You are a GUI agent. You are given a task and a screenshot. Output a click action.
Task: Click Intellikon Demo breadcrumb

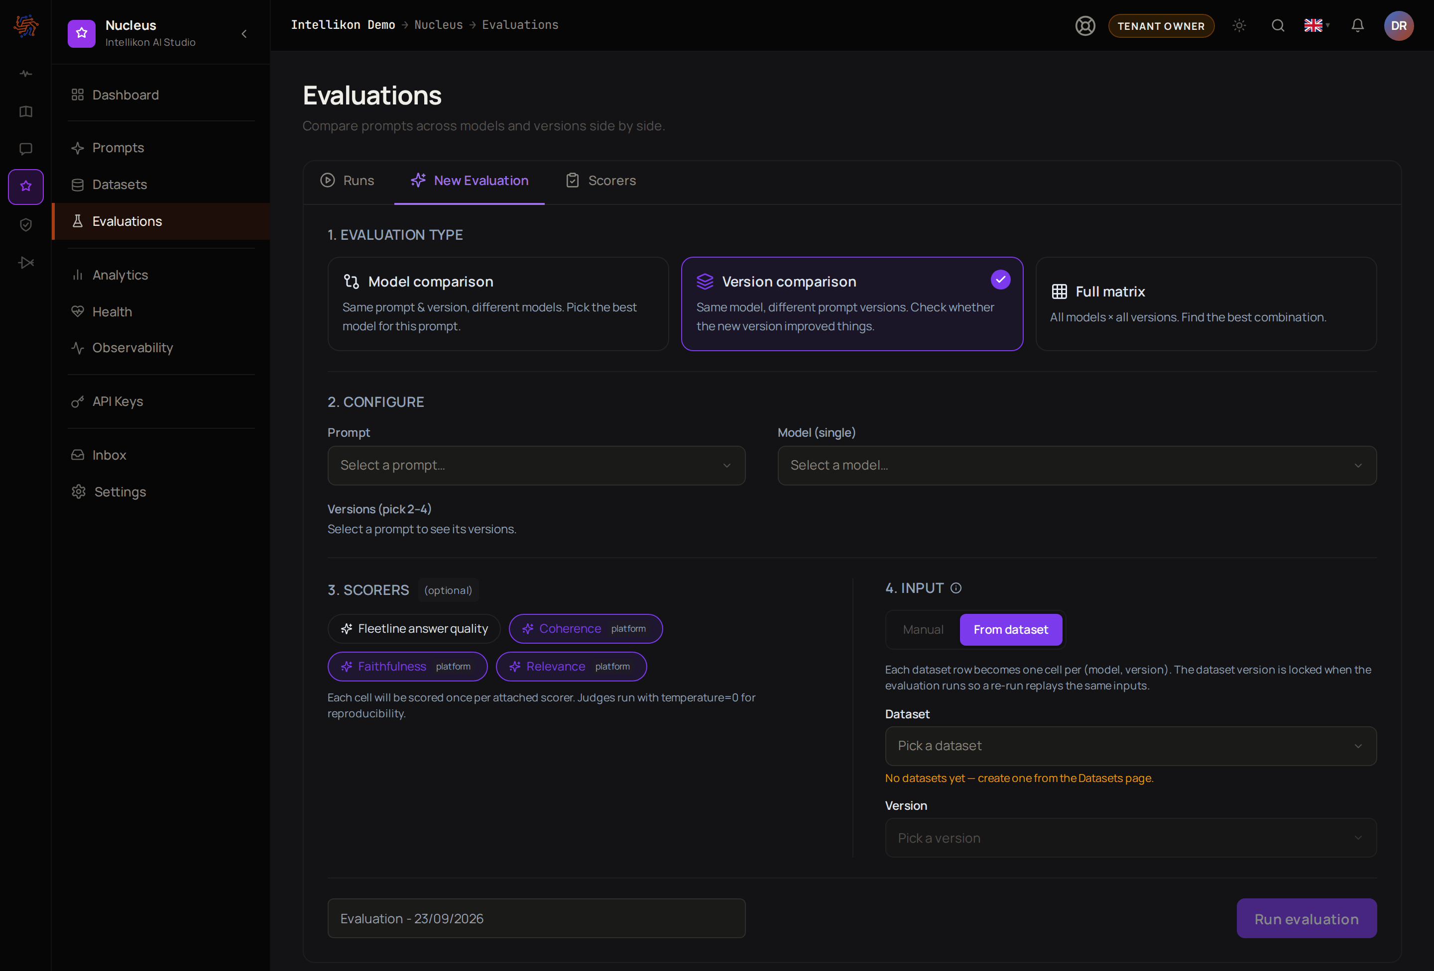click(x=343, y=25)
